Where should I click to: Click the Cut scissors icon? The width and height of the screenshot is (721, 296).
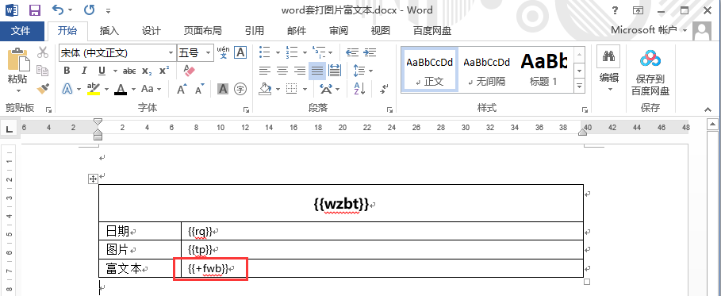(x=43, y=52)
